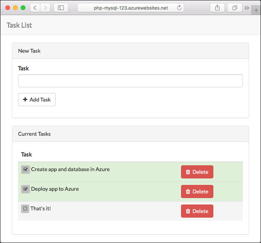The height and width of the screenshot is (243, 261).
Task: Minimize the Safari window
Action: coord(15,8)
